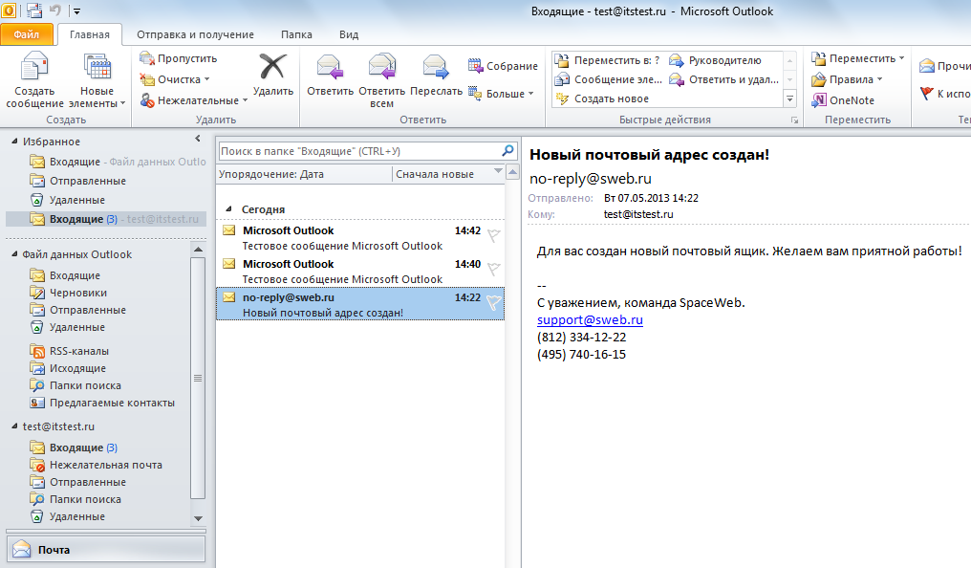Switch to Главная tab
The width and height of the screenshot is (971, 568).
90,34
